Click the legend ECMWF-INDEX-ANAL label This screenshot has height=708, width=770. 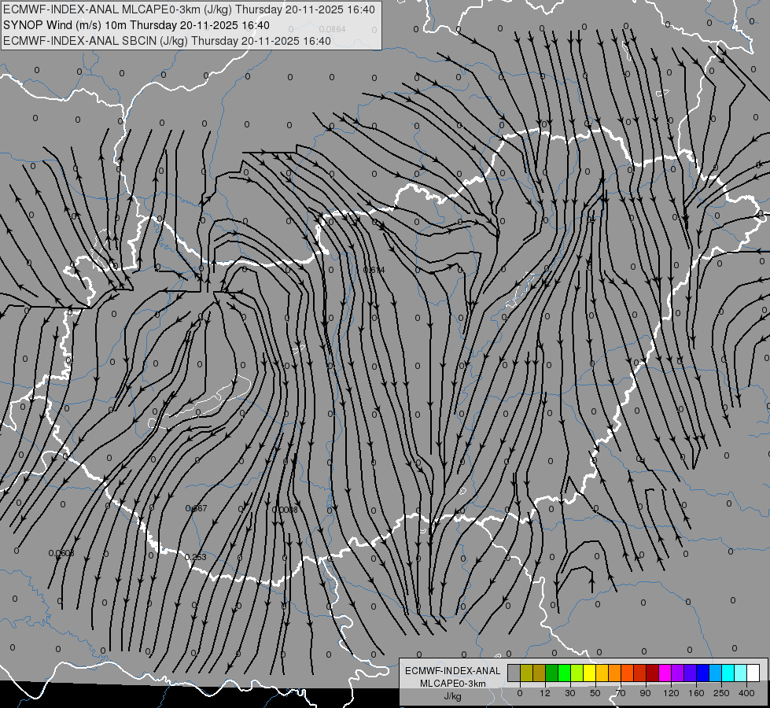(453, 671)
